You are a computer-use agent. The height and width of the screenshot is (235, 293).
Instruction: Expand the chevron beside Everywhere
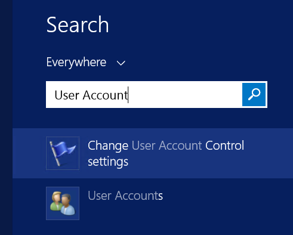coord(121,63)
